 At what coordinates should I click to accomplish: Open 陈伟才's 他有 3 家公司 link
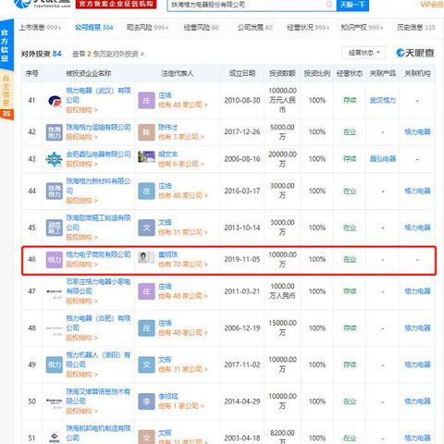pyautogui.click(x=181, y=137)
